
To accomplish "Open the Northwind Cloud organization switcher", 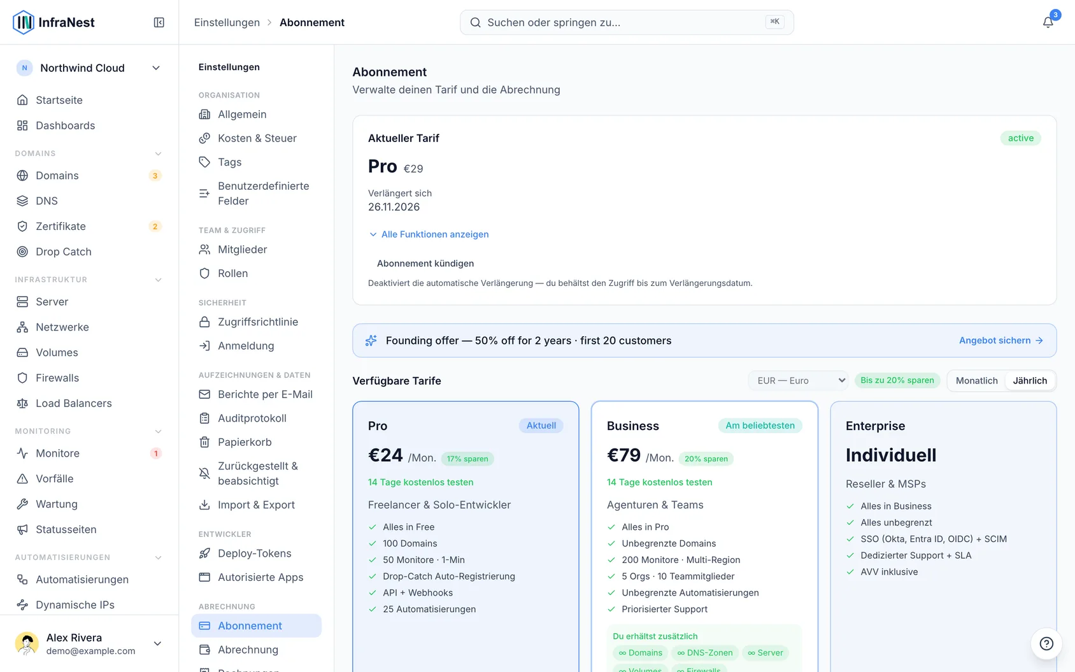I will pos(89,68).
